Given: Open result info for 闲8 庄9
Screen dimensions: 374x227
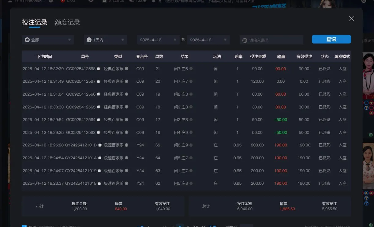Looking at the screenshot, I should 191,145.
